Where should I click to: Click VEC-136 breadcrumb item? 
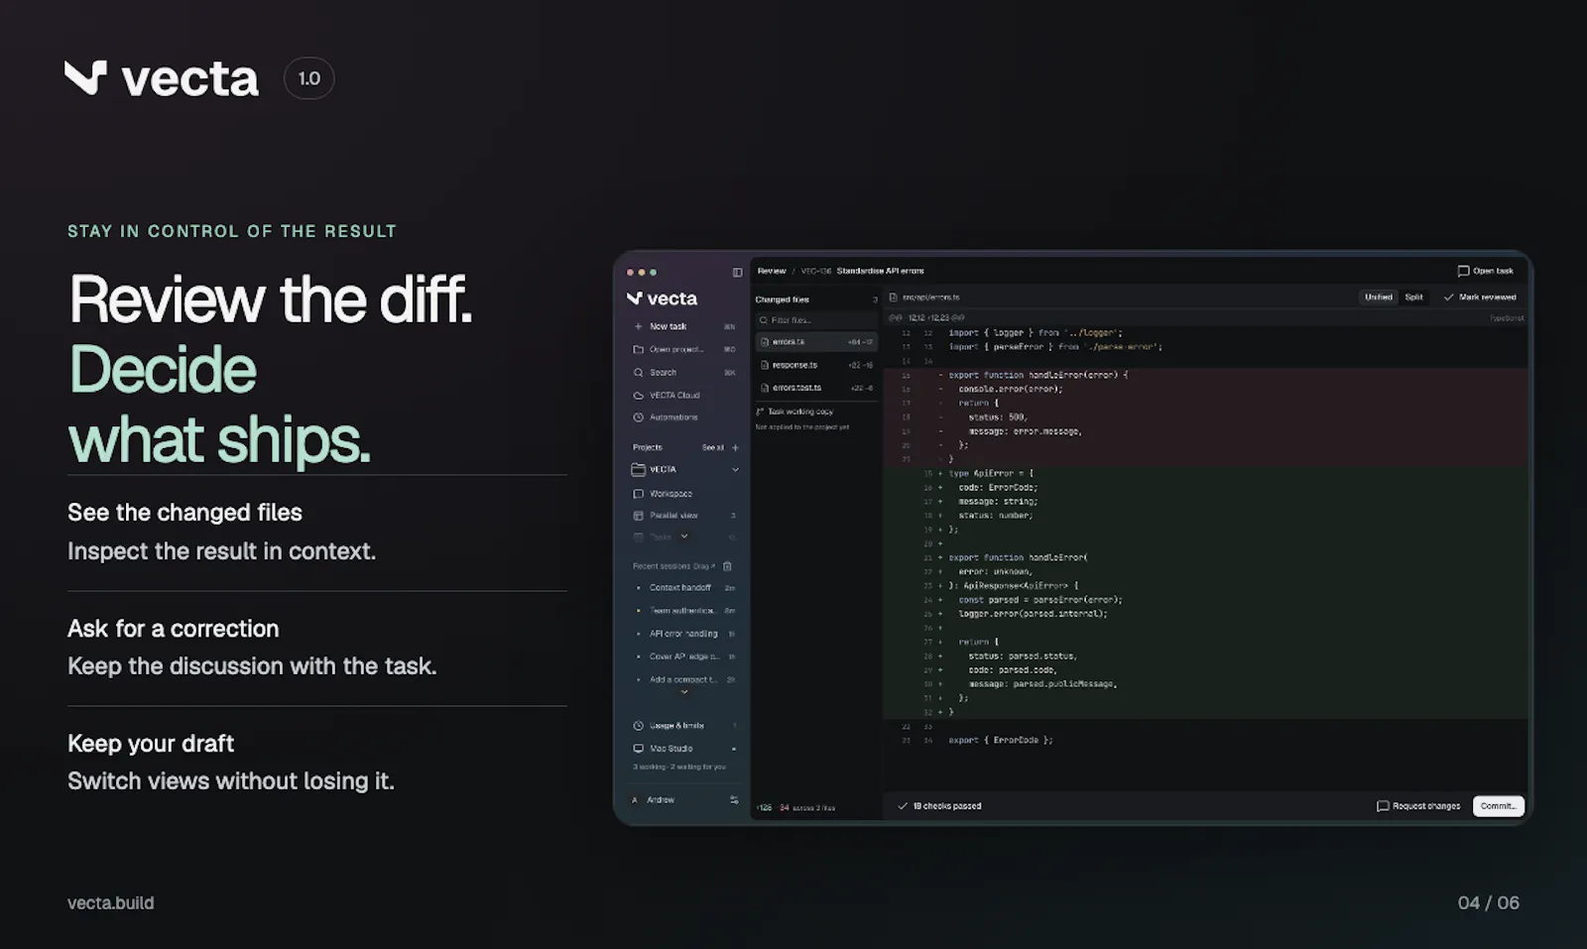click(x=815, y=271)
